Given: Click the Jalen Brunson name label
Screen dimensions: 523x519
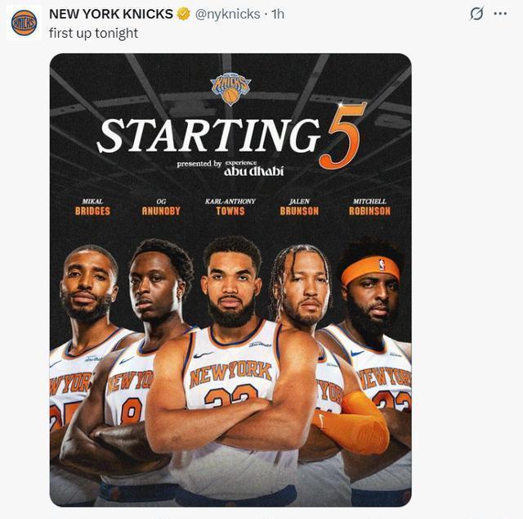Looking at the screenshot, I should pyautogui.click(x=299, y=207).
